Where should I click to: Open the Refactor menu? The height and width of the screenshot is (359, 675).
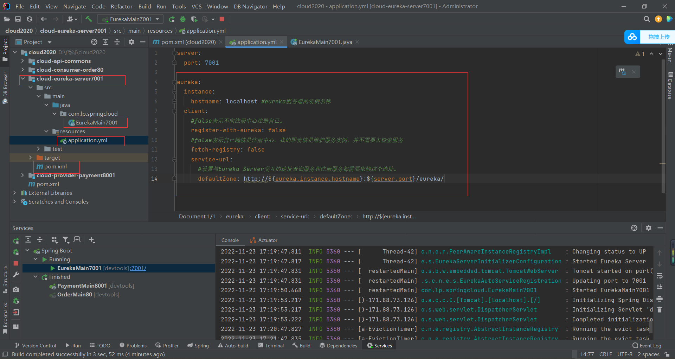coord(121,6)
